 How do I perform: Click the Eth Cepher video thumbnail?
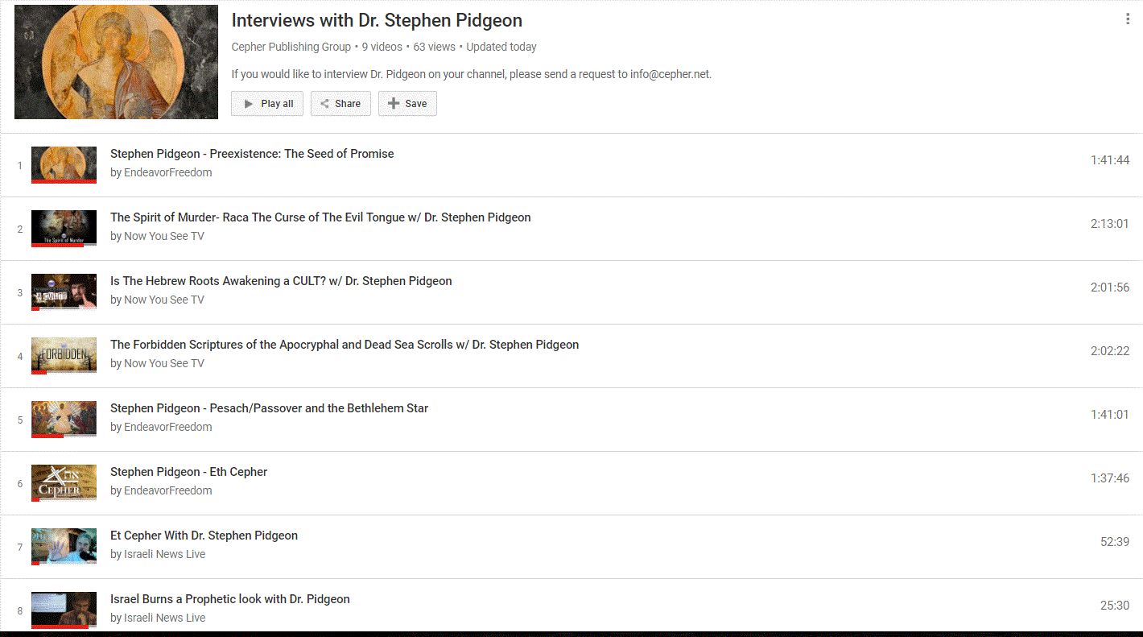[x=64, y=482]
